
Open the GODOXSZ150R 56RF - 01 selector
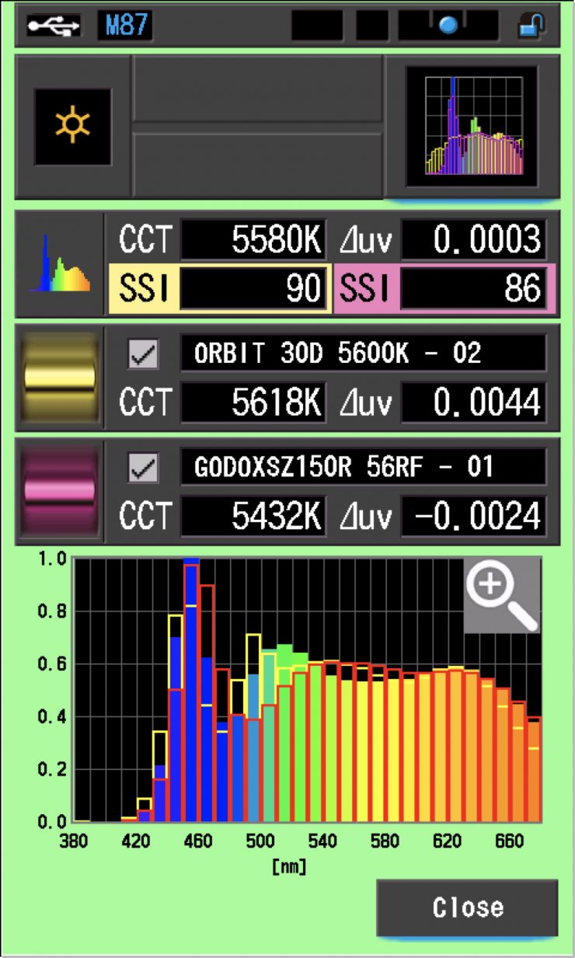363,468
